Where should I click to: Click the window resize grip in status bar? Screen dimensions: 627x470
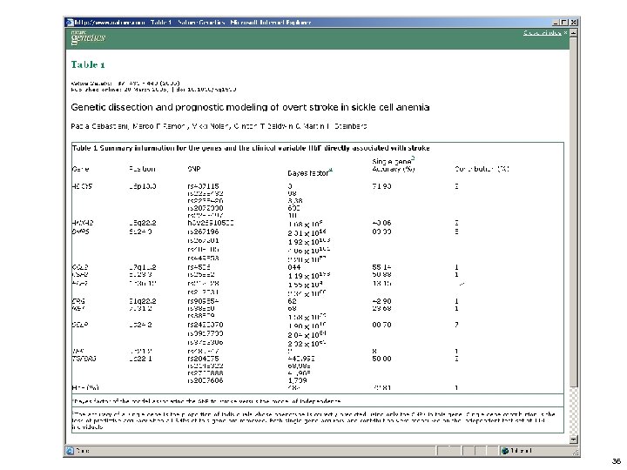576,452
